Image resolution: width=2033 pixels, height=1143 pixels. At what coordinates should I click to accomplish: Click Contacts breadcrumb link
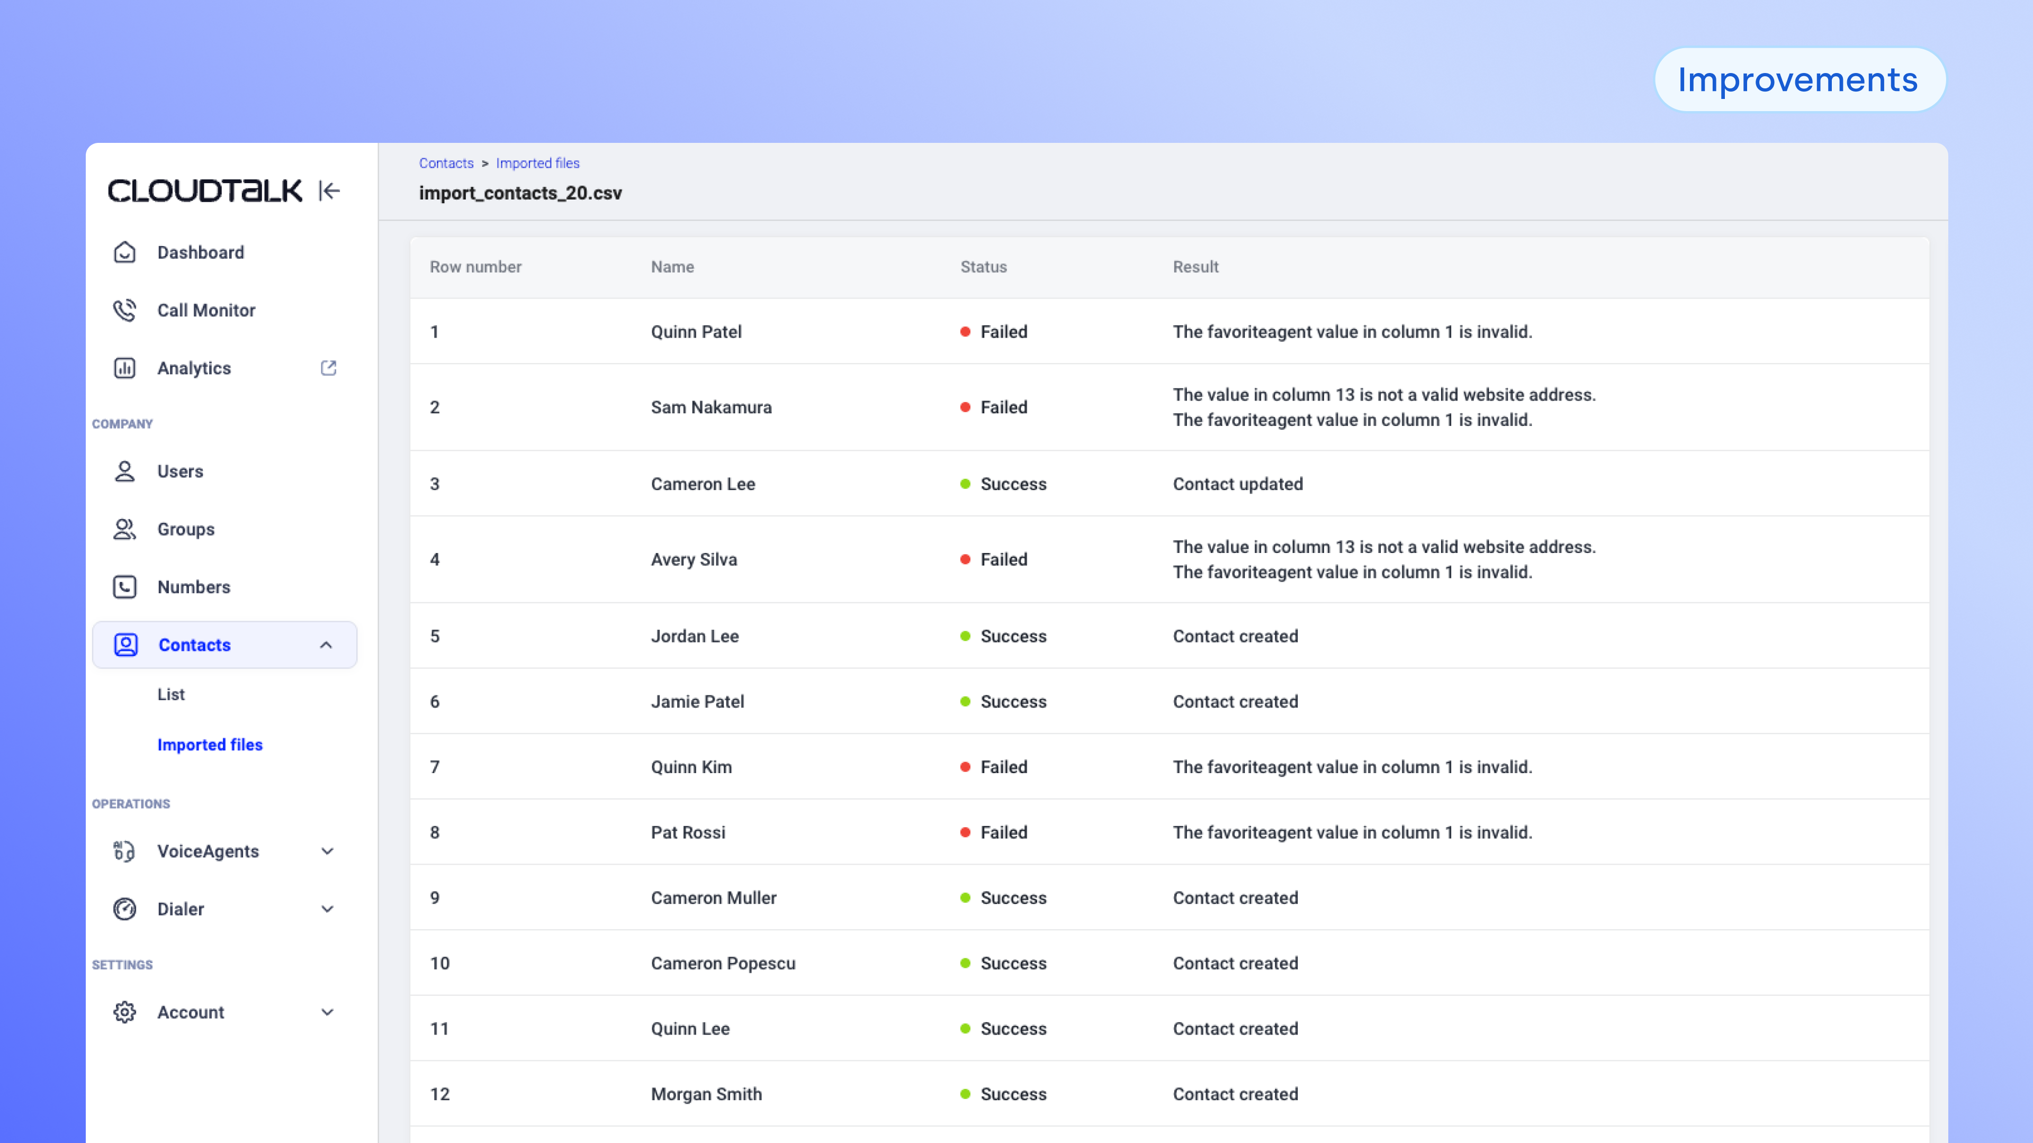[x=446, y=164]
